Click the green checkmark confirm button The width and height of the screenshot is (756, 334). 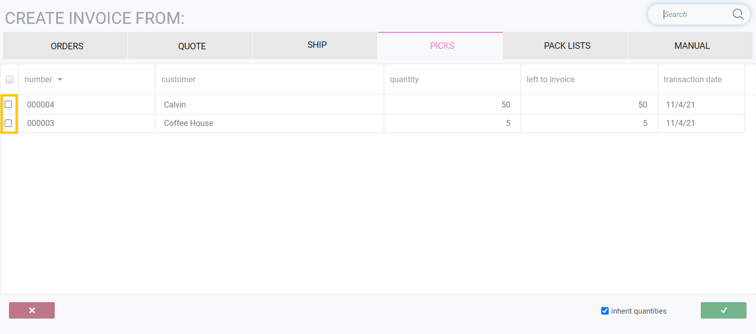pos(723,310)
